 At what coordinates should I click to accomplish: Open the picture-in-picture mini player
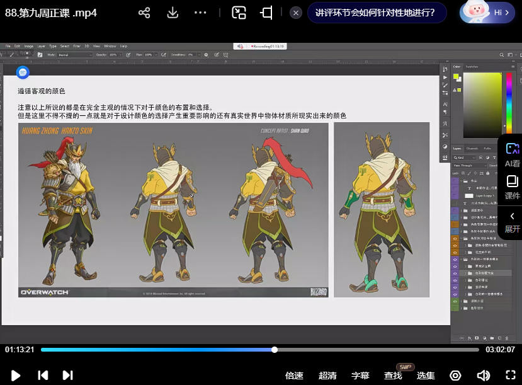[x=239, y=13]
